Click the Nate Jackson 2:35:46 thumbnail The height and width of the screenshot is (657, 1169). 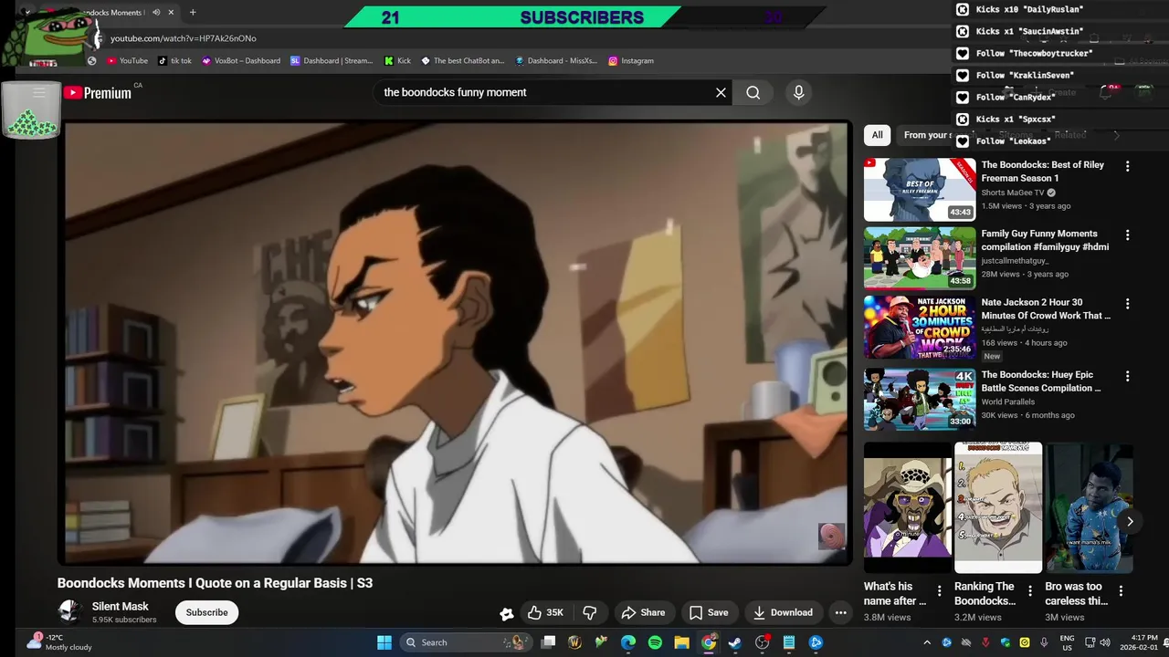click(x=920, y=327)
